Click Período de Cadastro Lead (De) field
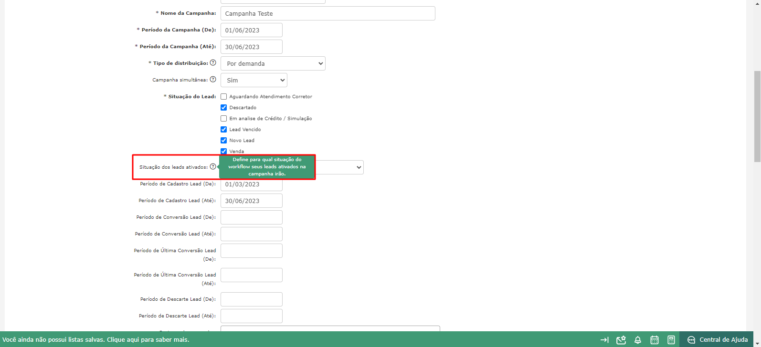 [x=252, y=184]
